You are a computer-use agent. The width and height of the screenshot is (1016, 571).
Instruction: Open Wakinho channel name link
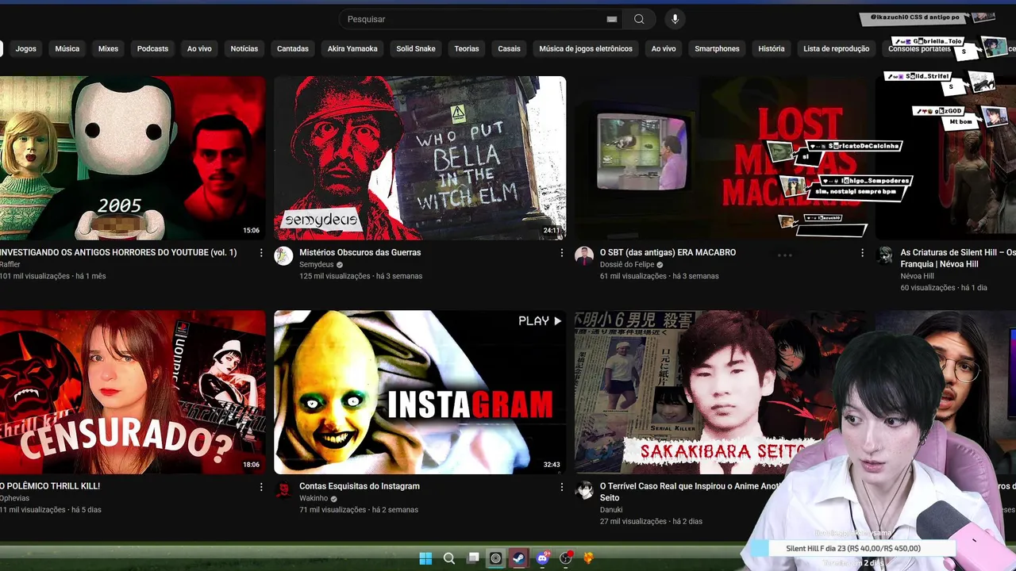[314, 498]
